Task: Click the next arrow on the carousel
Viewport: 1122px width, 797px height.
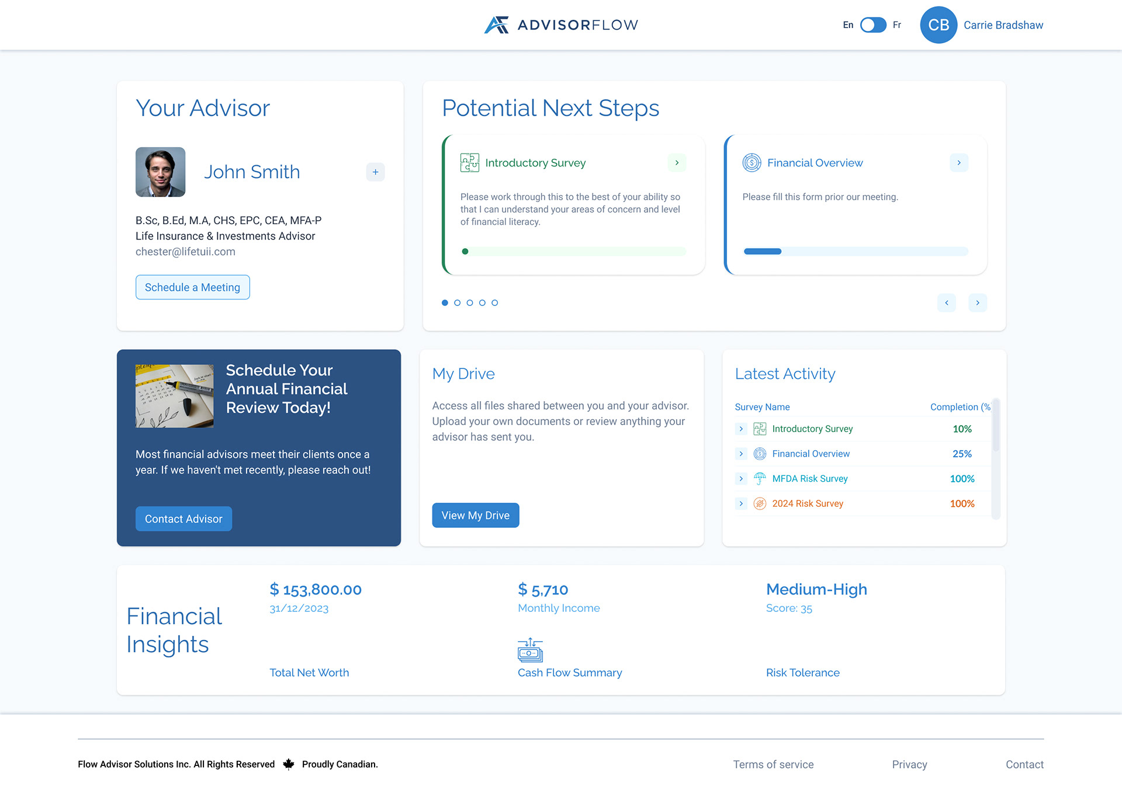Action: click(977, 302)
